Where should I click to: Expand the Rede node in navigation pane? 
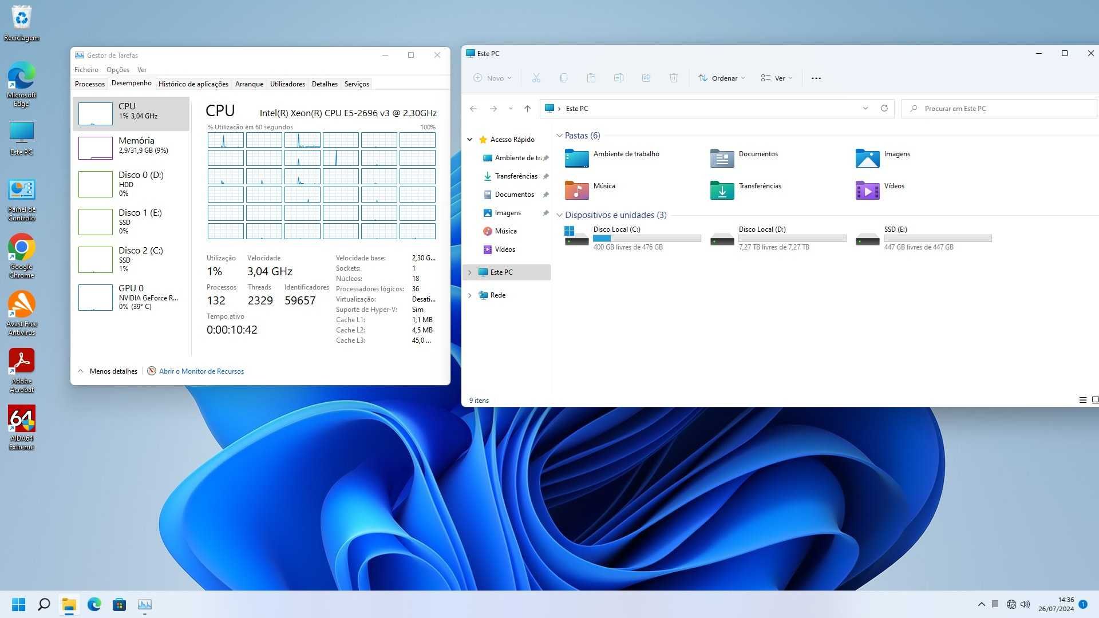click(470, 295)
